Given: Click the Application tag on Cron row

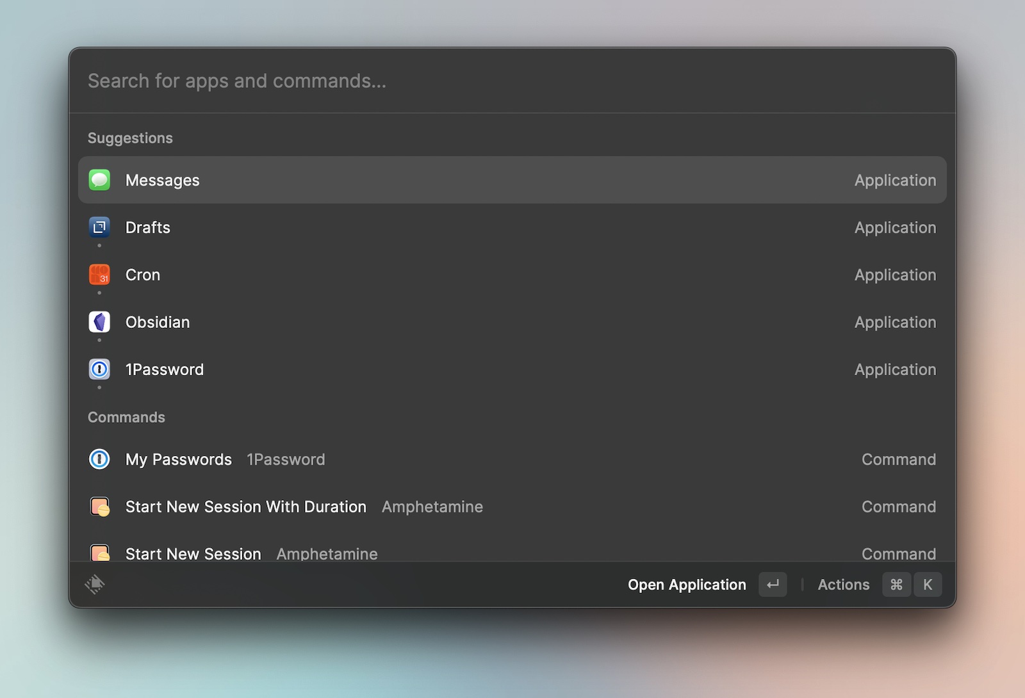Looking at the screenshot, I should point(895,275).
